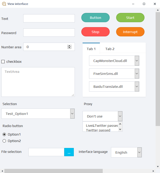Image resolution: width=160 pixels, height=173 pixels.
Task: Open the CapMonsterCloud.dll dropdown
Action: tap(137, 61)
